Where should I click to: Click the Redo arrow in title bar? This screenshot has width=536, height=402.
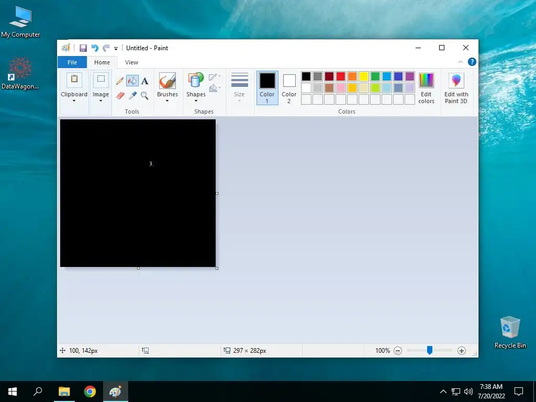(x=106, y=48)
